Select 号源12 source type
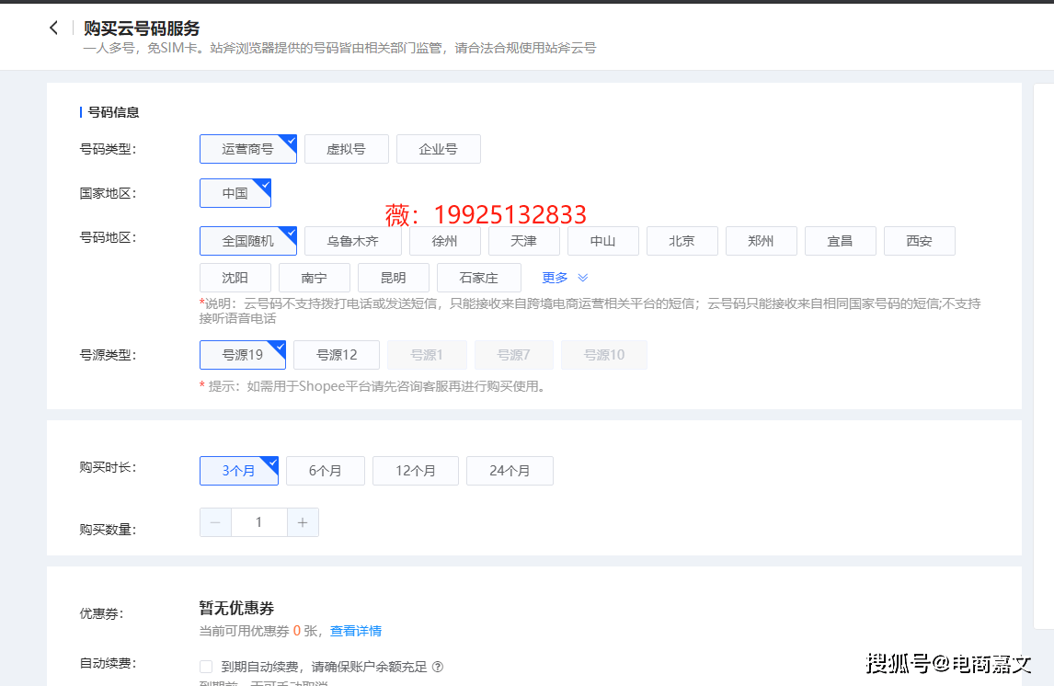This screenshot has width=1054, height=686. [x=337, y=355]
